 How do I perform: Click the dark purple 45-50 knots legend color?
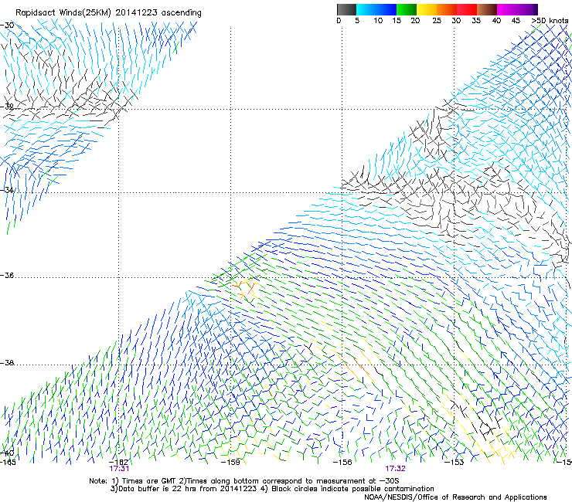pyautogui.click(x=527, y=9)
